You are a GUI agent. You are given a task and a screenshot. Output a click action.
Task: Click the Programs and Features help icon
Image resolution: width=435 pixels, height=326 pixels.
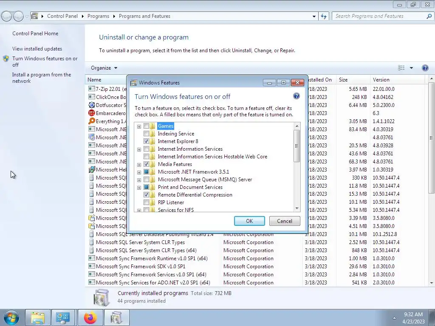click(x=425, y=68)
